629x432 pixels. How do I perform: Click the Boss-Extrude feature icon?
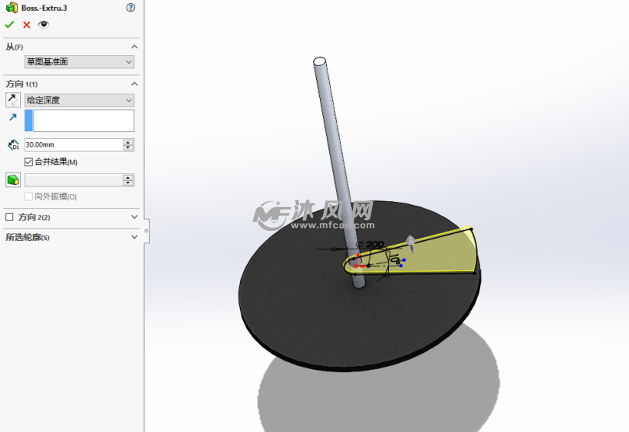tap(12, 8)
